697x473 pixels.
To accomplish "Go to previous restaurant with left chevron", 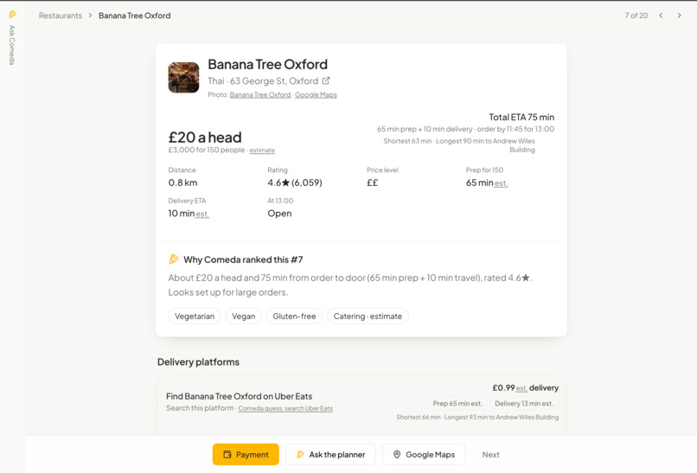I will tap(661, 16).
